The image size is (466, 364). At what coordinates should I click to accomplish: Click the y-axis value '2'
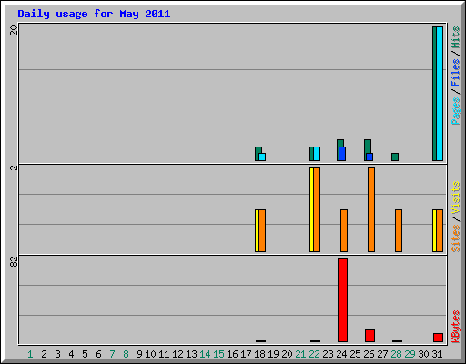click(14, 167)
